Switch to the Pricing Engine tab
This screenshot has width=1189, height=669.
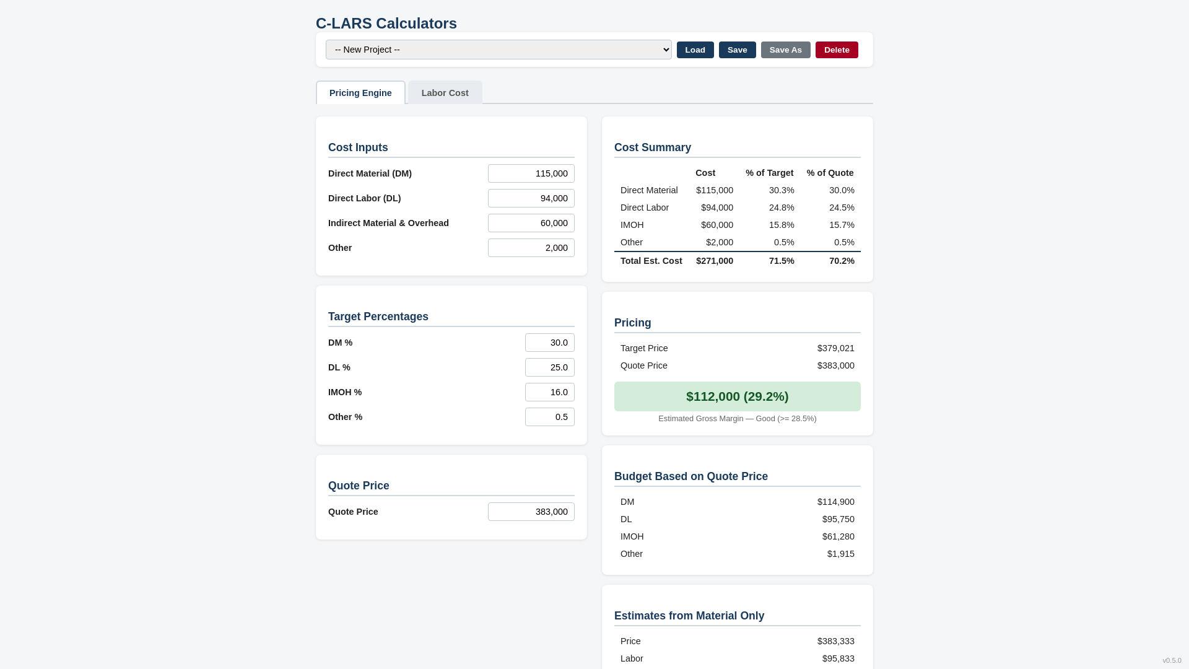pyautogui.click(x=360, y=93)
